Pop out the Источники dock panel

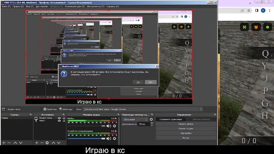coord(64,115)
